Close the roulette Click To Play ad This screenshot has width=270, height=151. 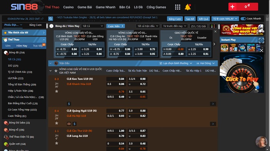[x=262, y=50]
